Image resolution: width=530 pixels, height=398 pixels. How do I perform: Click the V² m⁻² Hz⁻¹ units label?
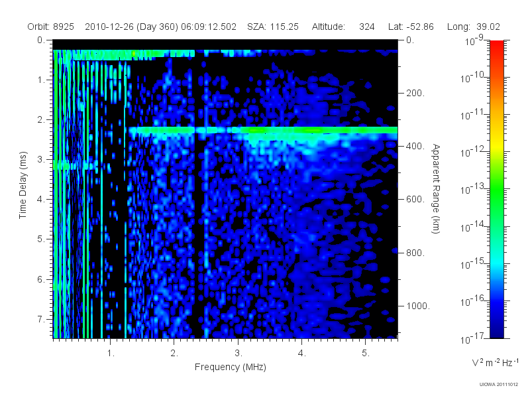tap(495, 362)
